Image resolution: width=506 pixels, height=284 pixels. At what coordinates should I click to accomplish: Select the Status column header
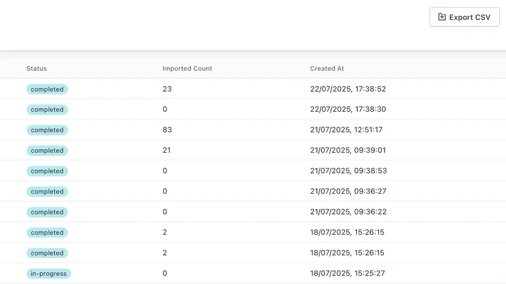coord(37,68)
